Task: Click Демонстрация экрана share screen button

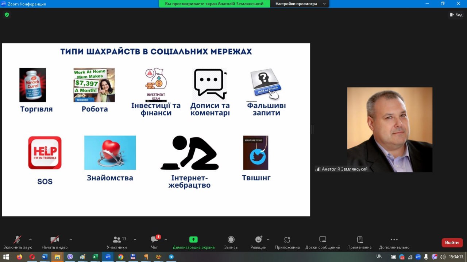Action: point(193,242)
